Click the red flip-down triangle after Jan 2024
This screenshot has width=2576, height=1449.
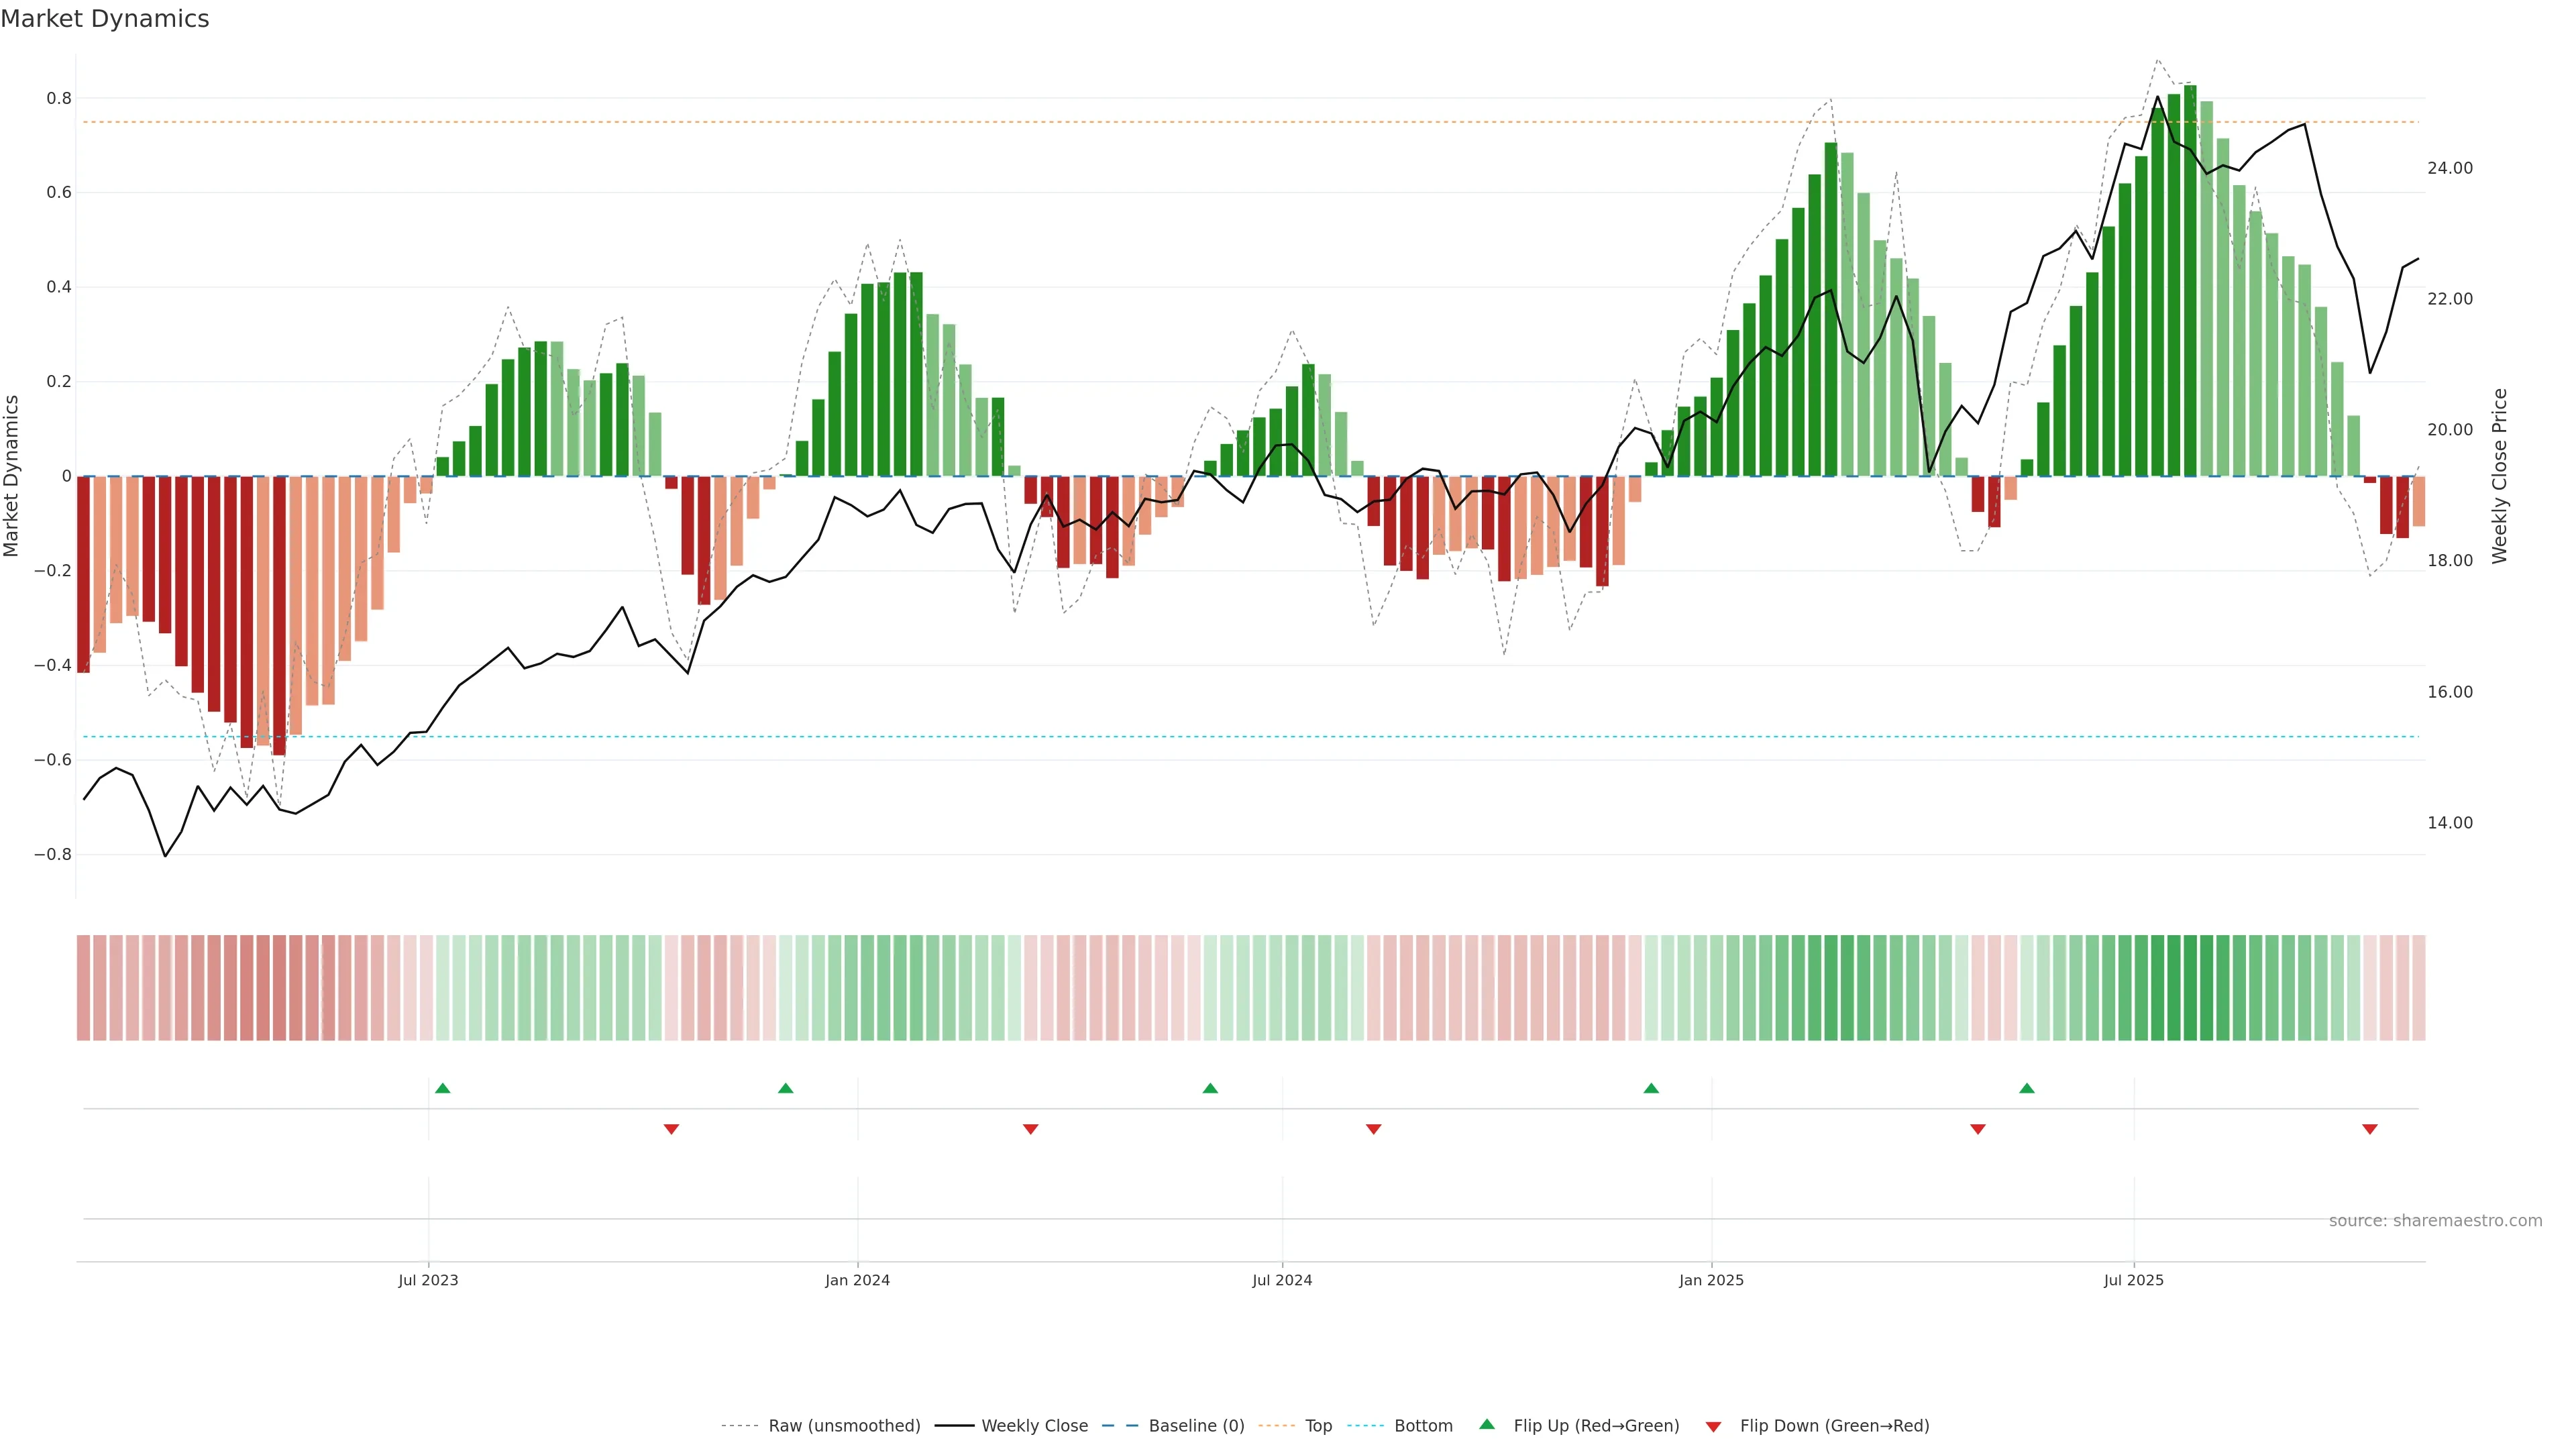[x=1030, y=1129]
